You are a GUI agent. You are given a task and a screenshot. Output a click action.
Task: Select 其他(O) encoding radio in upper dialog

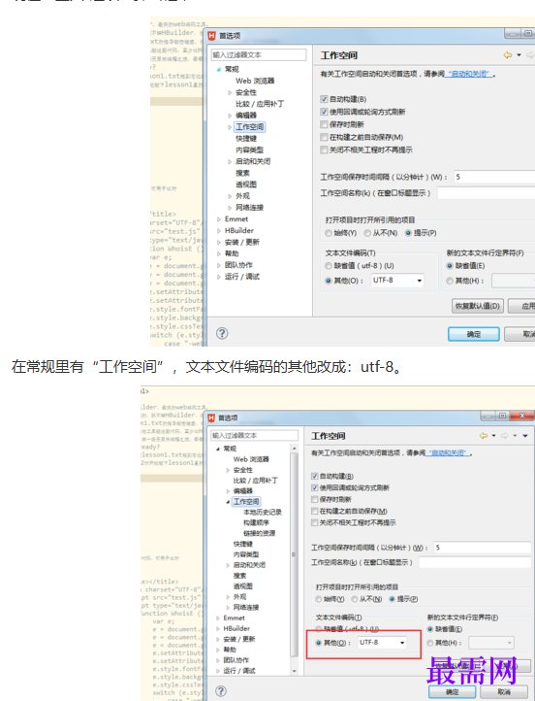tap(329, 281)
